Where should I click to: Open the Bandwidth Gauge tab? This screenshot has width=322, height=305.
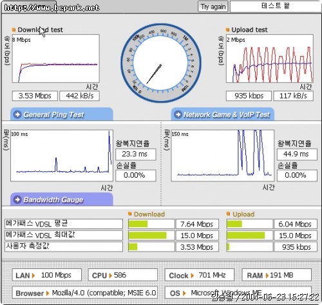pyautogui.click(x=62, y=199)
